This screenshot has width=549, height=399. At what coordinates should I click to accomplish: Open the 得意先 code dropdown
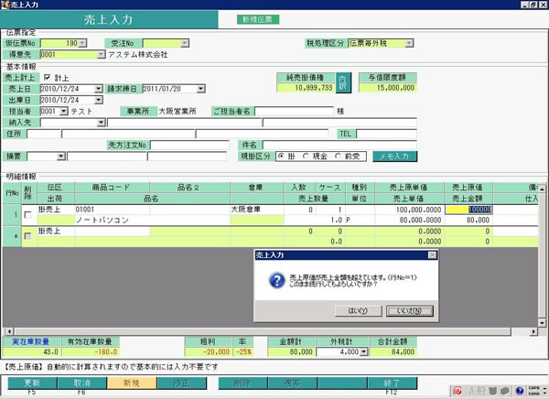(x=101, y=54)
